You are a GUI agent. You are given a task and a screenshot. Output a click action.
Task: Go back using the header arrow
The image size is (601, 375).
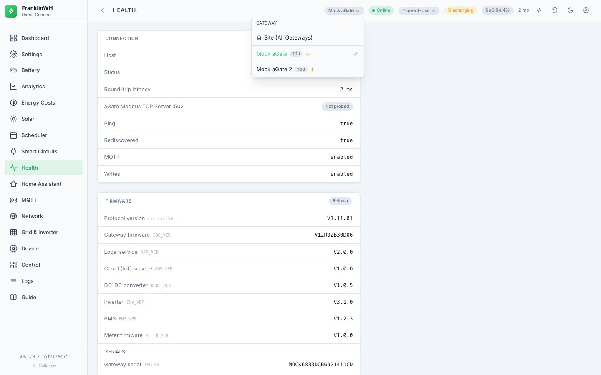(102, 10)
